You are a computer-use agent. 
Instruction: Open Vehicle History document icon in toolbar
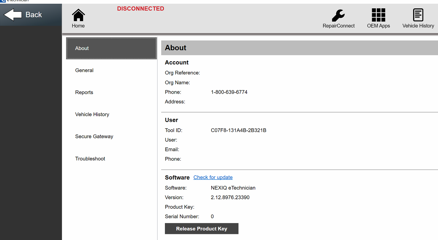pos(418,15)
